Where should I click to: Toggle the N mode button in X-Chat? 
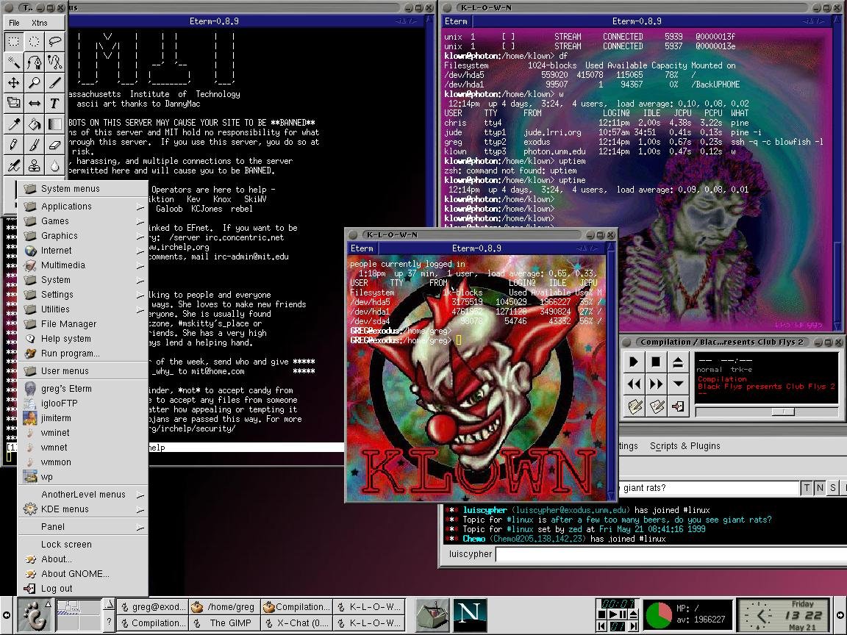pyautogui.click(x=820, y=487)
